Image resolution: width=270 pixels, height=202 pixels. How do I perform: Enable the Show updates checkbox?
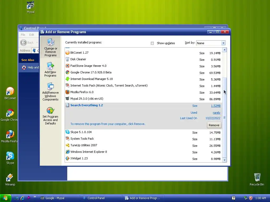152,43
